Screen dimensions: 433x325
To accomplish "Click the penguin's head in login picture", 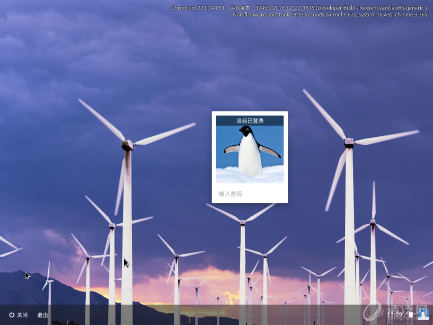I will pos(245,130).
